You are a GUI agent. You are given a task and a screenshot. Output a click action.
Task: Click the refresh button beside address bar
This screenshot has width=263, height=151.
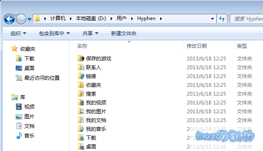tap(222, 18)
